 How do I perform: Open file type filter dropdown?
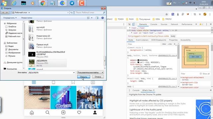pyautogui.click(x=90, y=73)
